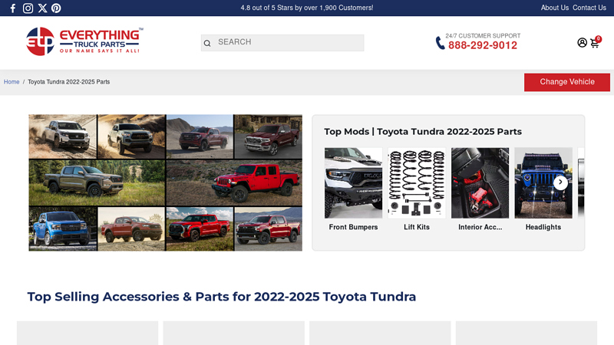
Task: Click the 24/7 CUSTOMER SUPPORT text
Action: (483, 35)
